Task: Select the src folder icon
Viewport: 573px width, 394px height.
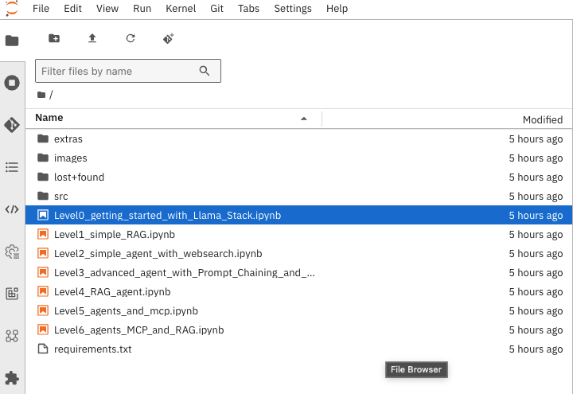Action: pyautogui.click(x=43, y=197)
